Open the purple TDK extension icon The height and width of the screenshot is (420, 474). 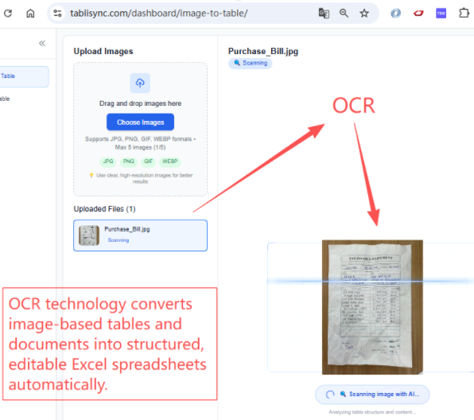441,13
